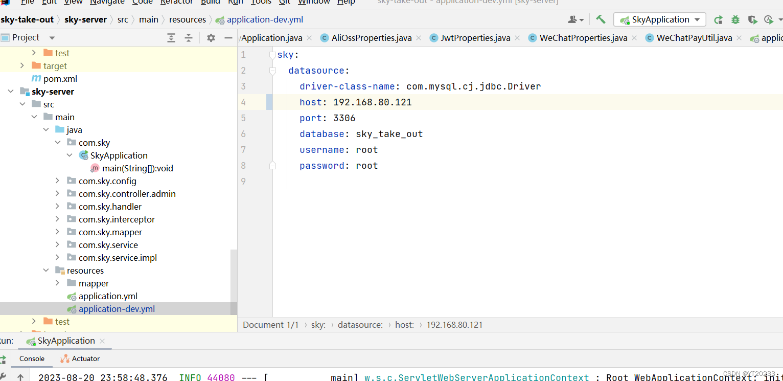The height and width of the screenshot is (381, 783).
Task: Expand the com.sky.config package
Action: point(57,181)
